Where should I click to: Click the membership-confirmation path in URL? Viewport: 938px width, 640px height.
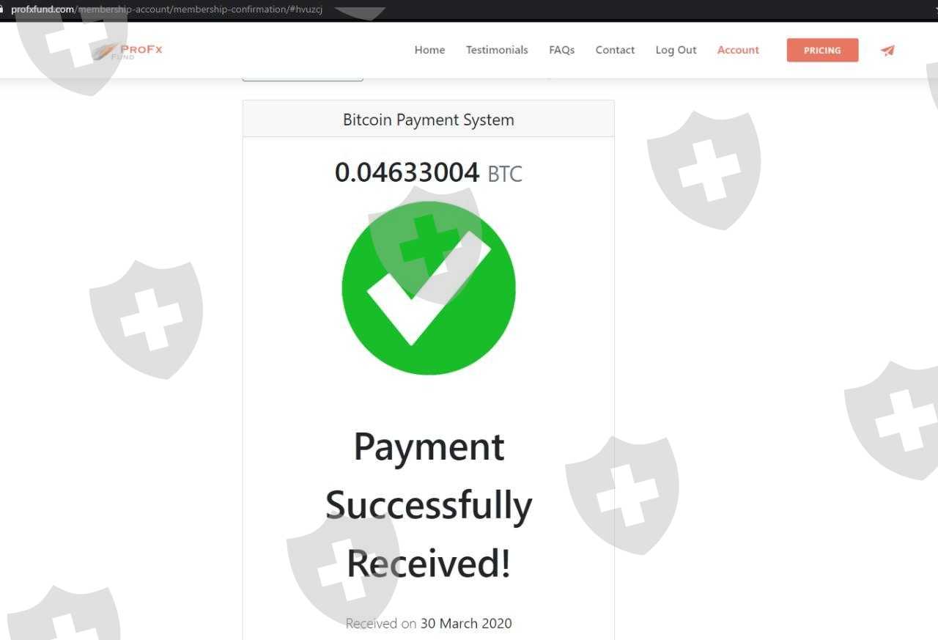[x=229, y=10]
